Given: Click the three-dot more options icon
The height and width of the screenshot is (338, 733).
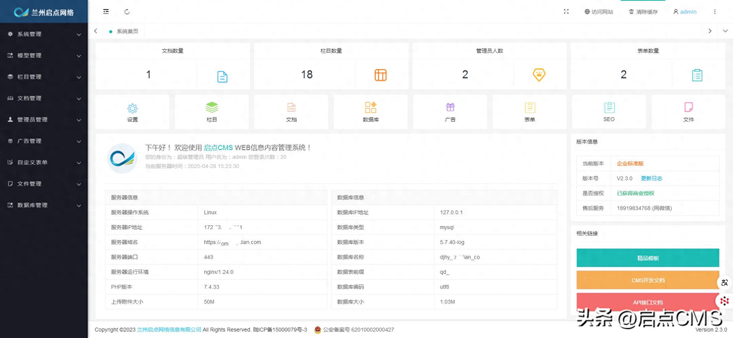Looking at the screenshot, I should (715, 12).
